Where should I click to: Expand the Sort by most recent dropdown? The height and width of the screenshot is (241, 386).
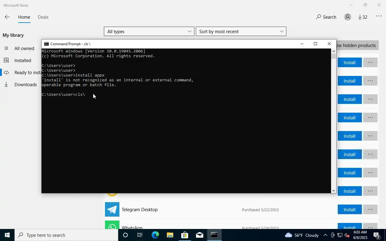click(x=241, y=31)
